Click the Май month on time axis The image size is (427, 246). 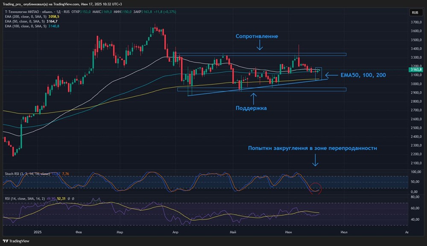[233, 232]
